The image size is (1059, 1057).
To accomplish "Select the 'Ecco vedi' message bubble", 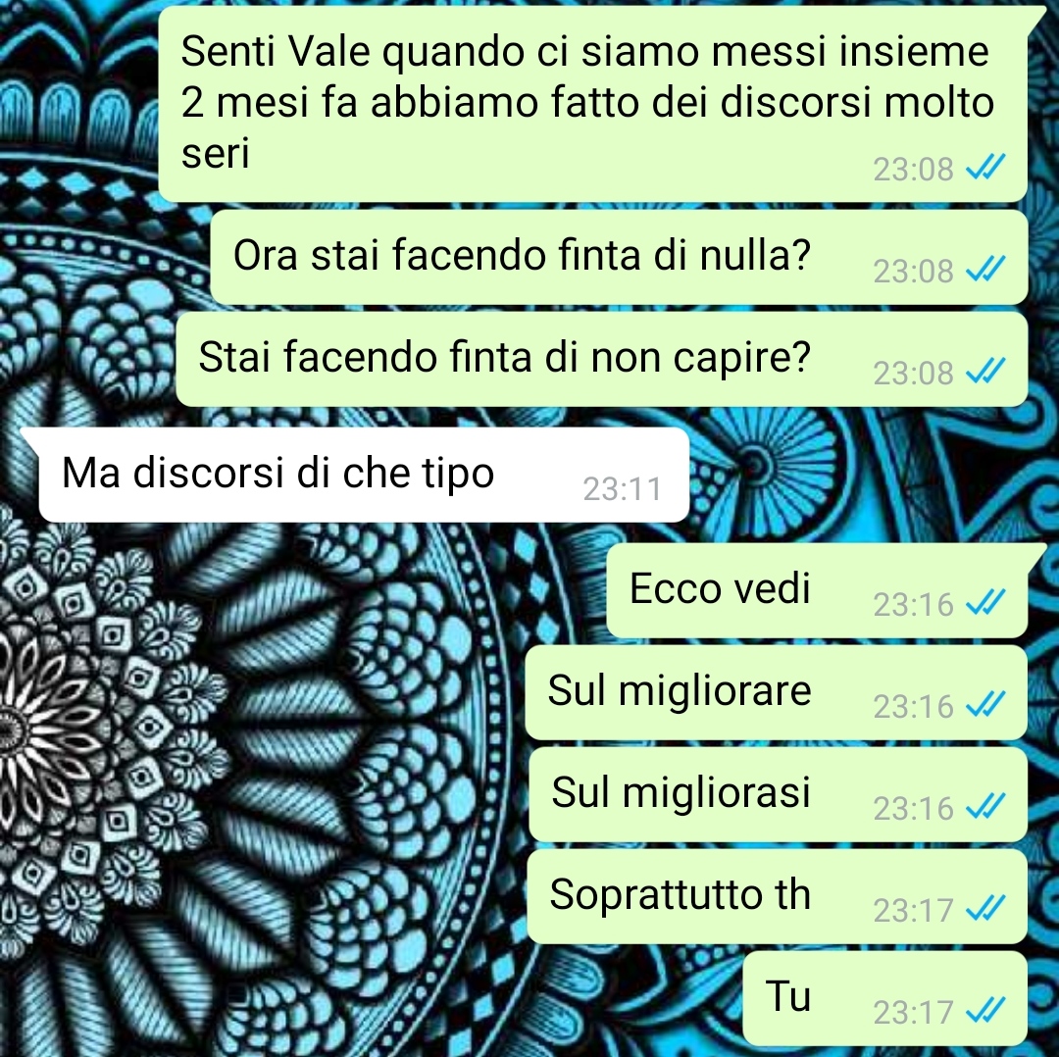I will [x=817, y=590].
